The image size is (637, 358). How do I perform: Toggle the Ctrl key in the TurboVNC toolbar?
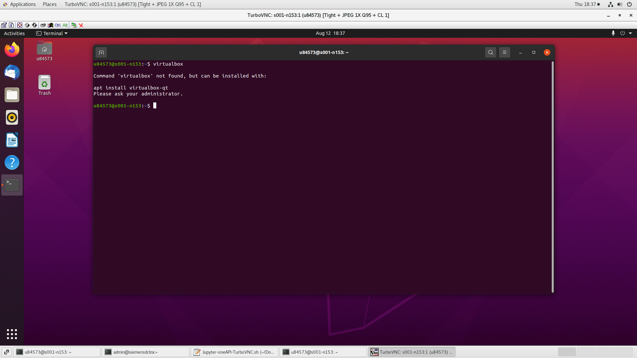pos(57,25)
